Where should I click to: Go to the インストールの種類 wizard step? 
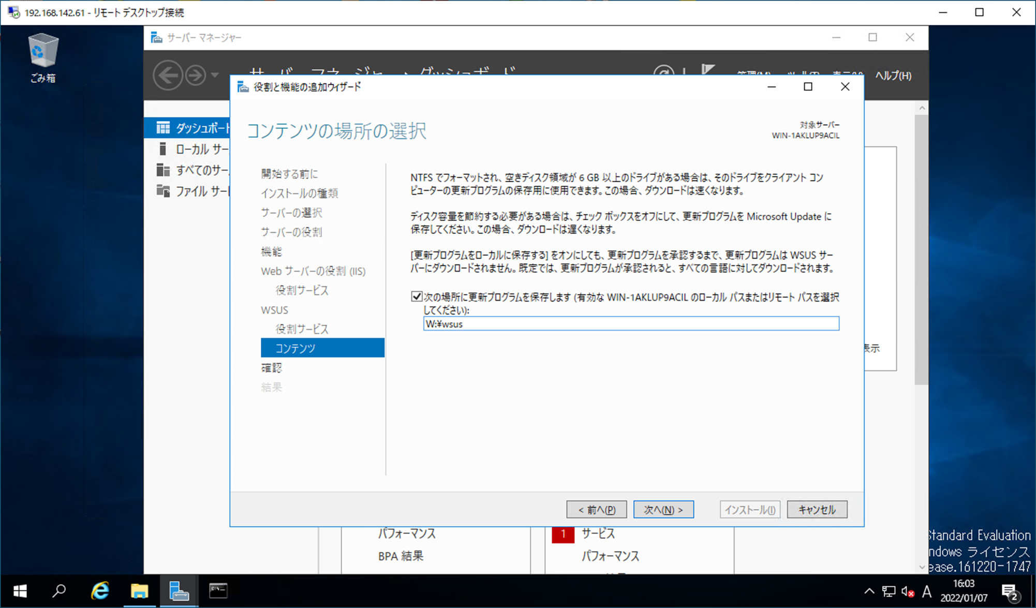click(x=300, y=193)
